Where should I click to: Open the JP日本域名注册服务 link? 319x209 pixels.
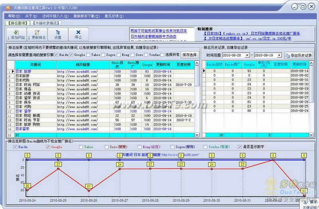[x=247, y=38]
